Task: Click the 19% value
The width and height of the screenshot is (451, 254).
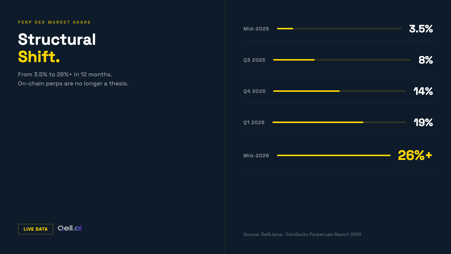Action: (x=423, y=122)
